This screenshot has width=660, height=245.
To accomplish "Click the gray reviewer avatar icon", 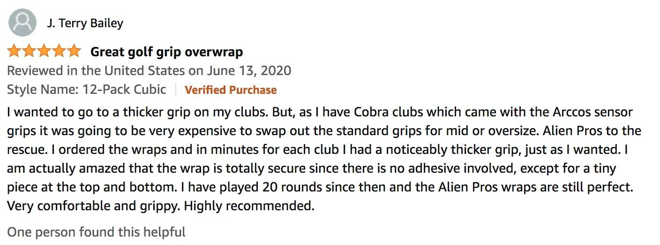I will click(x=22, y=23).
